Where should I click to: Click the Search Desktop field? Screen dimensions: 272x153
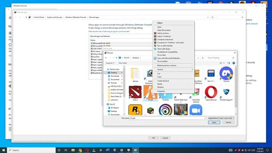click(221, 58)
